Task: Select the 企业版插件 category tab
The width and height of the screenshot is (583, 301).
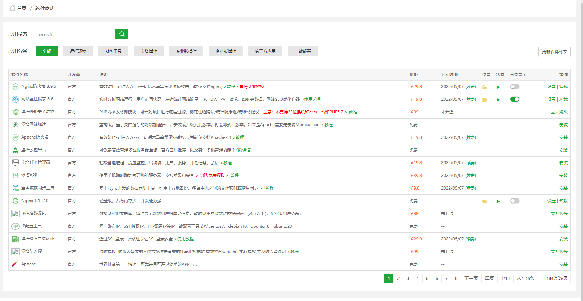Action: pyautogui.click(x=226, y=51)
